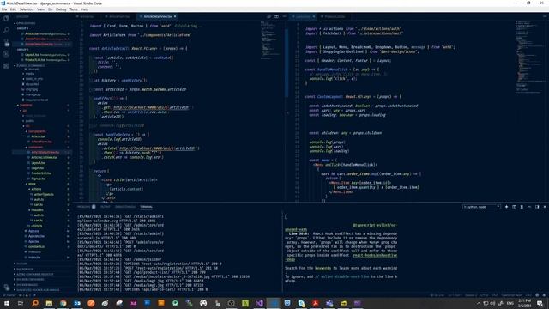This screenshot has width=549, height=309.
Task: Click the git branch indicator in status bar
Action: (x=9, y=295)
